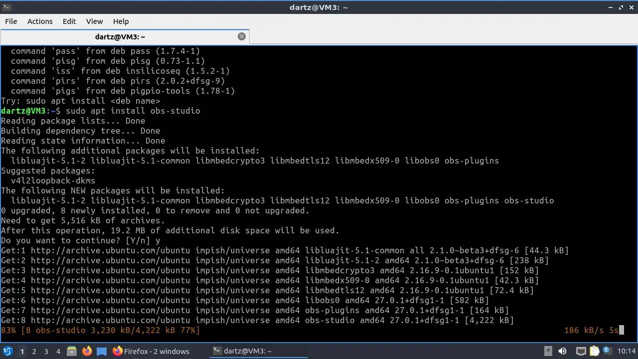This screenshot has height=359, width=638.
Task: Open the file manager launcher in panel
Action: (71, 352)
